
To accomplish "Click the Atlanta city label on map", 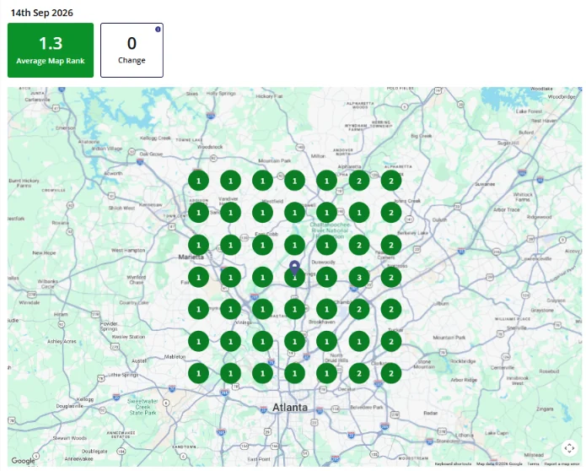I will (290, 408).
